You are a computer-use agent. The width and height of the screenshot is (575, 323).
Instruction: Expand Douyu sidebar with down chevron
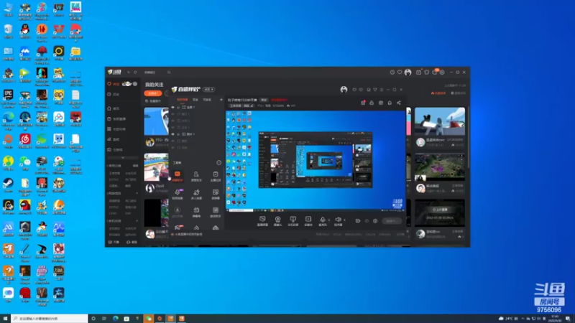pyautogui.click(x=122, y=158)
